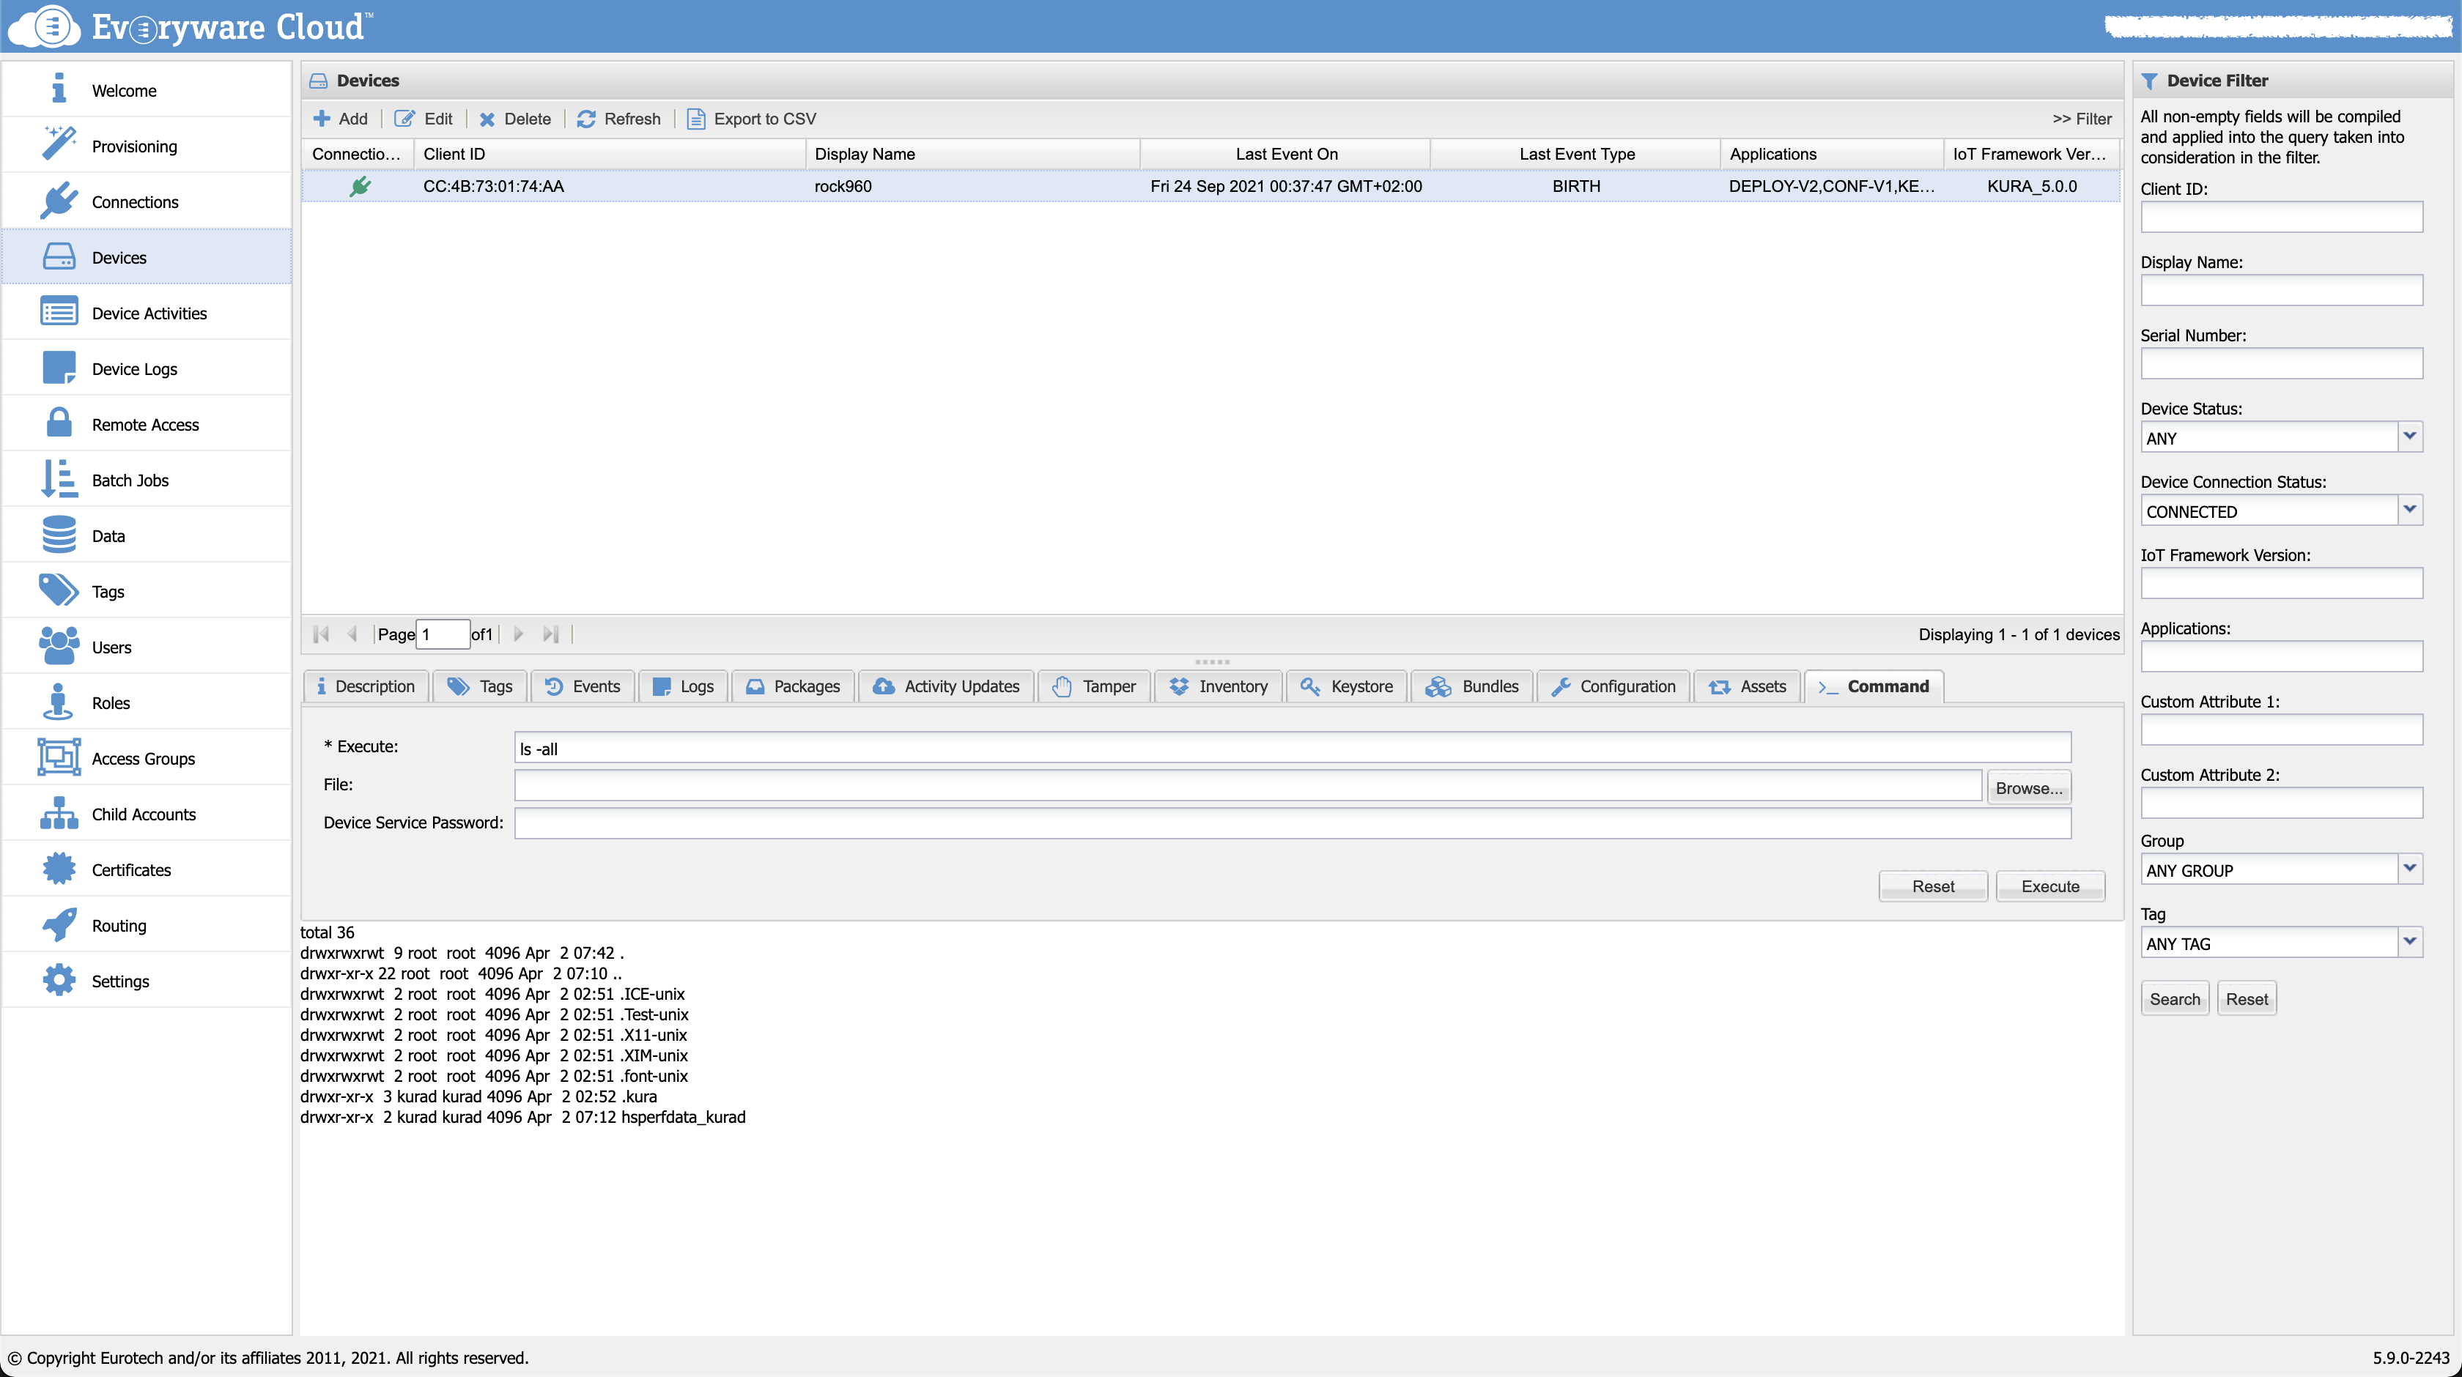Collapse the panel using the Filter toggle
This screenshot has height=1377, width=2462.
(x=2082, y=119)
